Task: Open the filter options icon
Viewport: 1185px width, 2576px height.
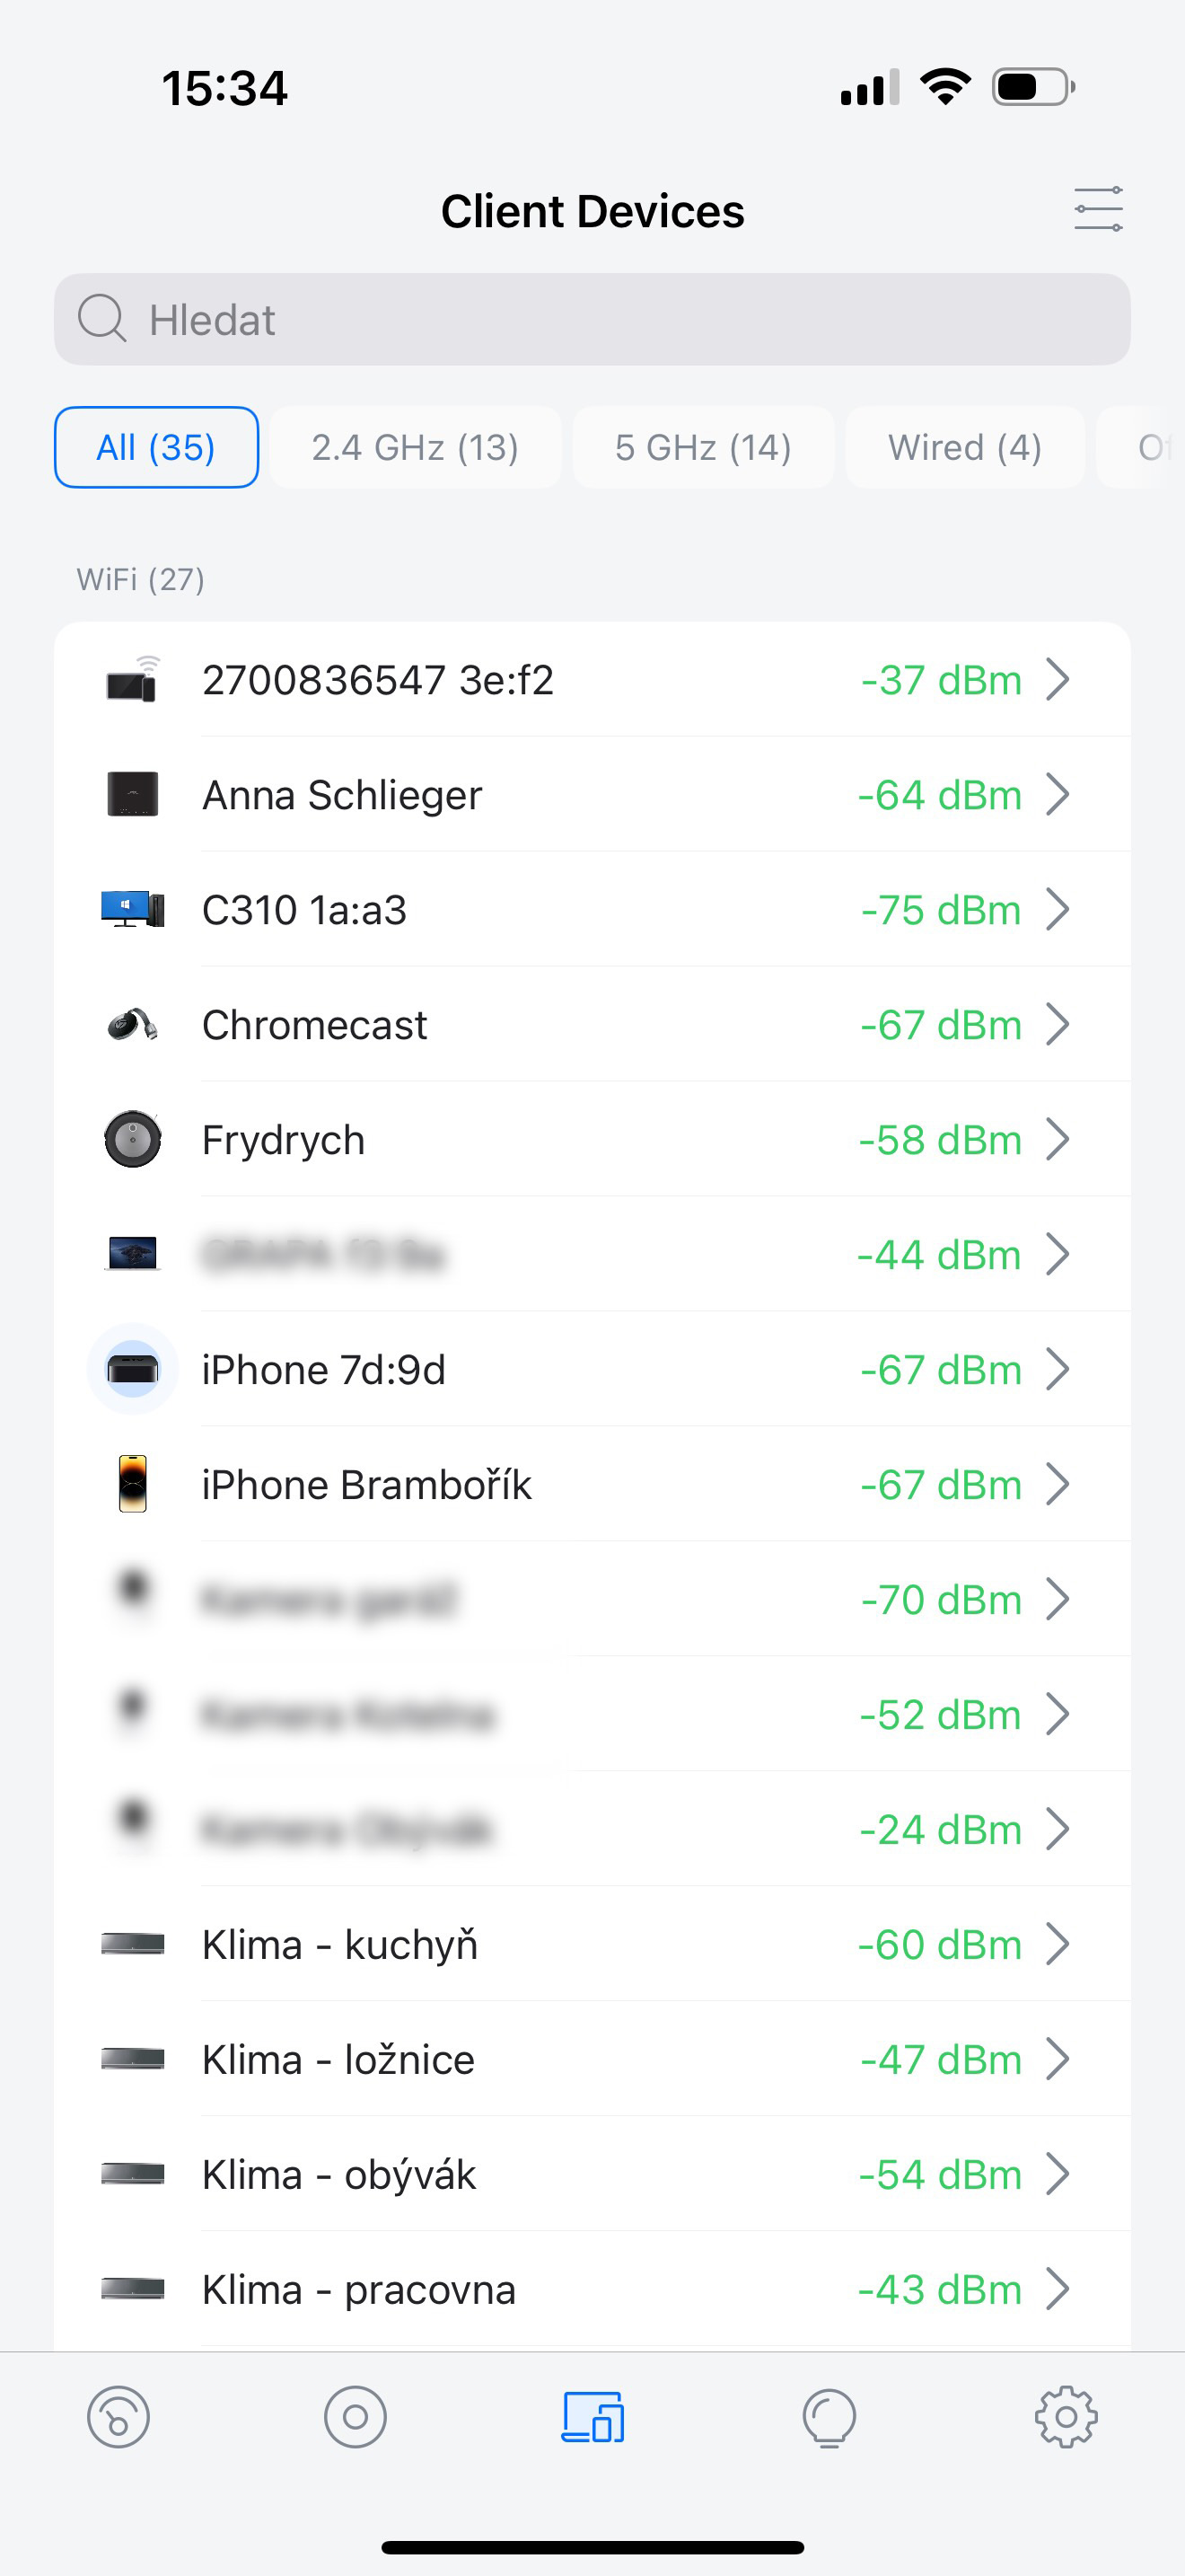Action: pos(1097,209)
